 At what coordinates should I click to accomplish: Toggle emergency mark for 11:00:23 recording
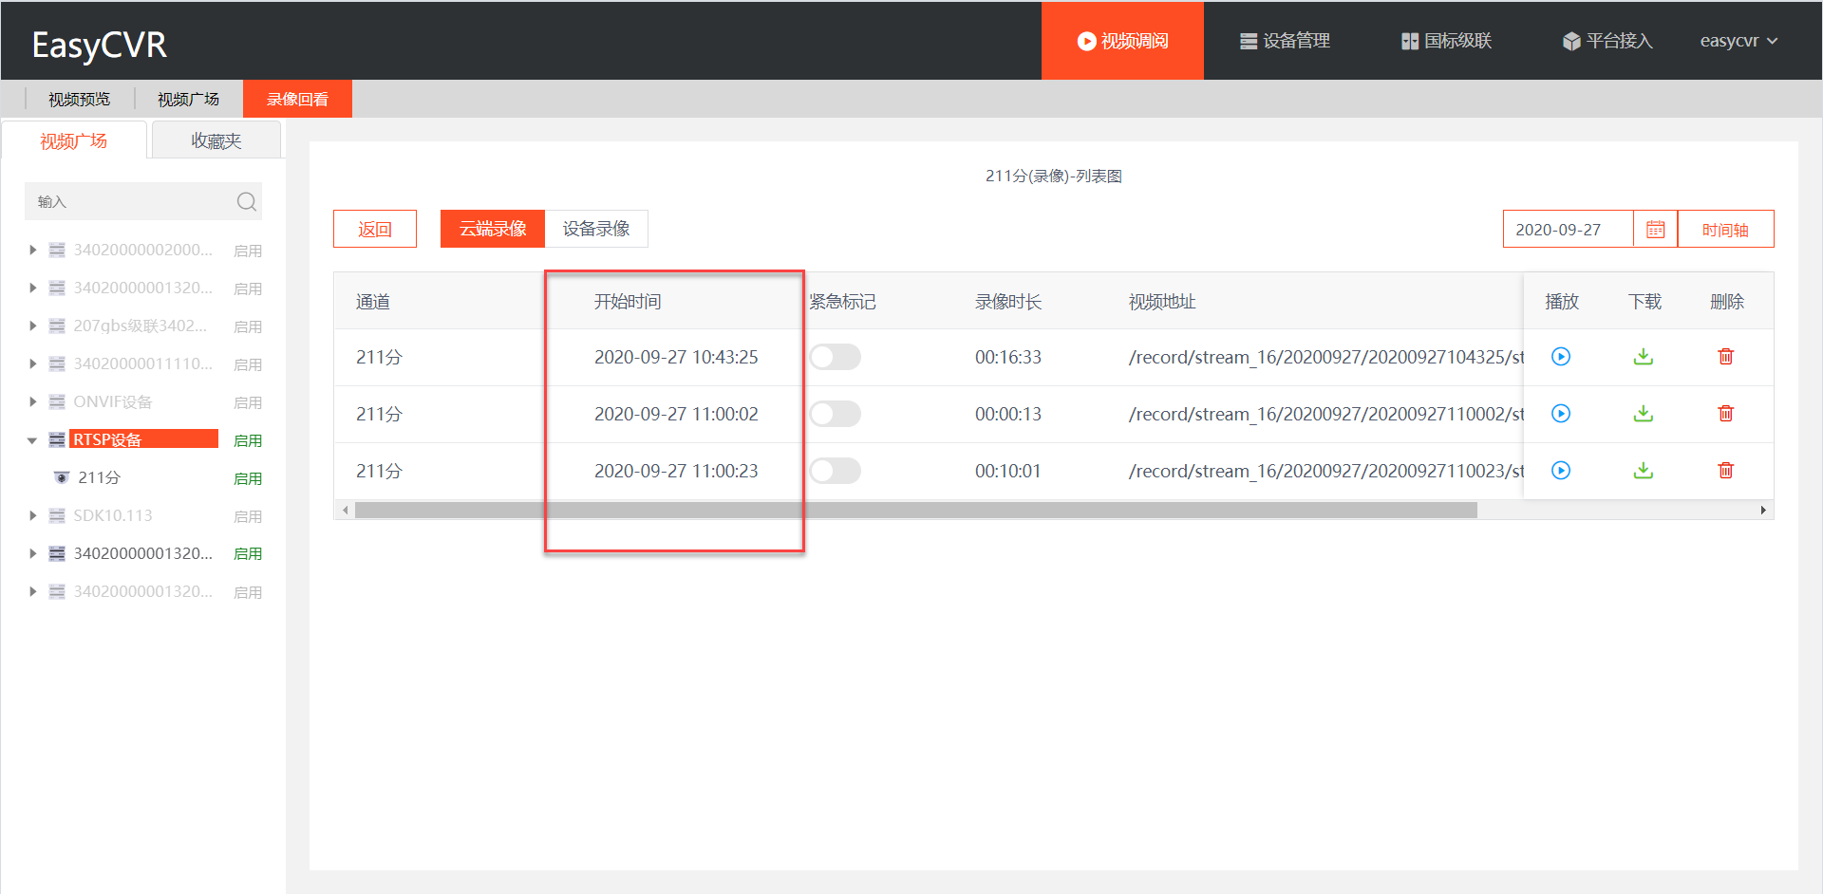point(835,471)
